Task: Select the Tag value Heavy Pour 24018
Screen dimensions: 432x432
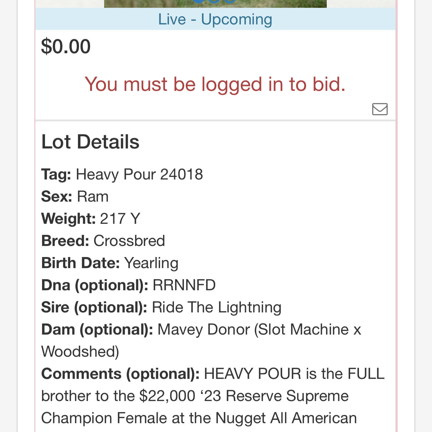Action: pos(139,174)
